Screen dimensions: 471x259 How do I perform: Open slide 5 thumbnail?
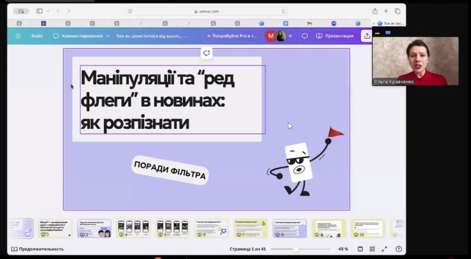click(x=173, y=228)
